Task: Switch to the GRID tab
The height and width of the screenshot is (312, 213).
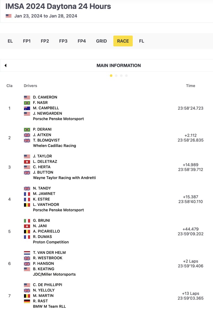Action: coord(101,41)
